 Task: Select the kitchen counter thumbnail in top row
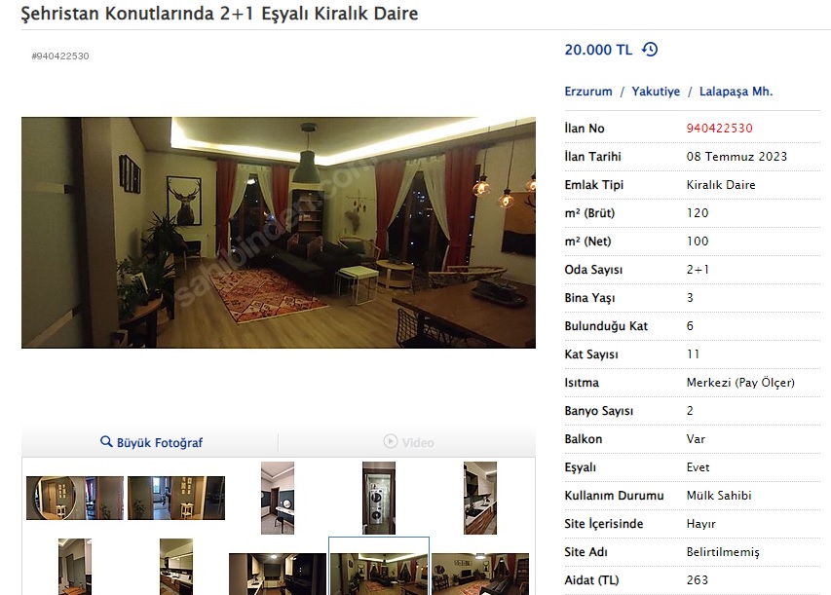point(480,498)
